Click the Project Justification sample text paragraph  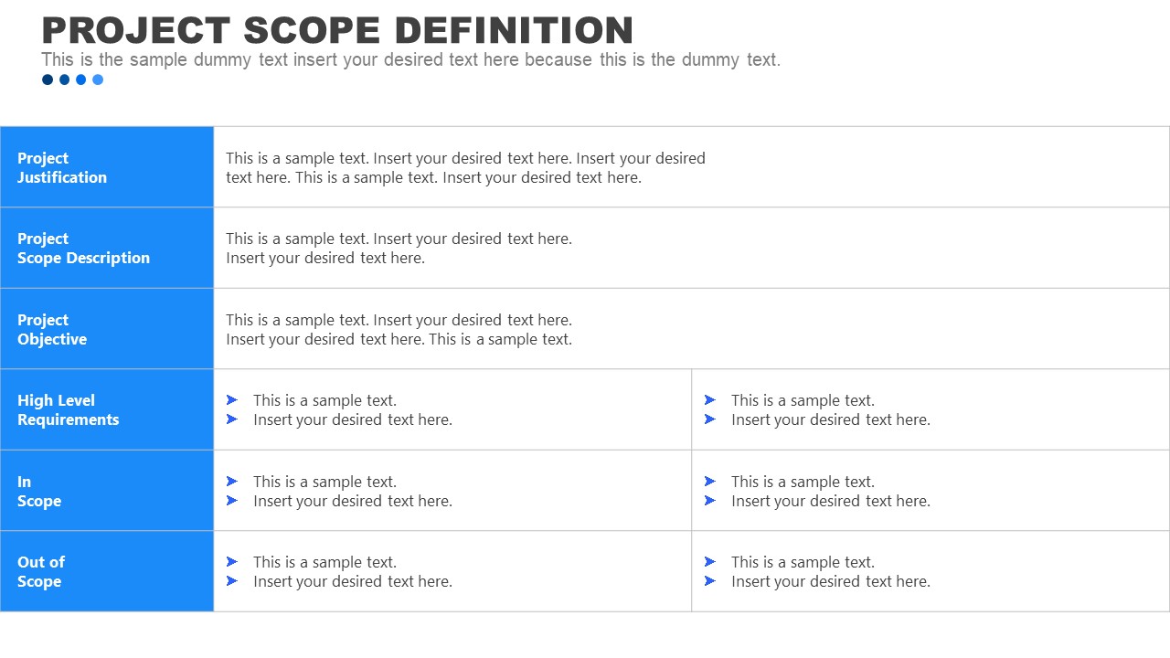click(465, 168)
